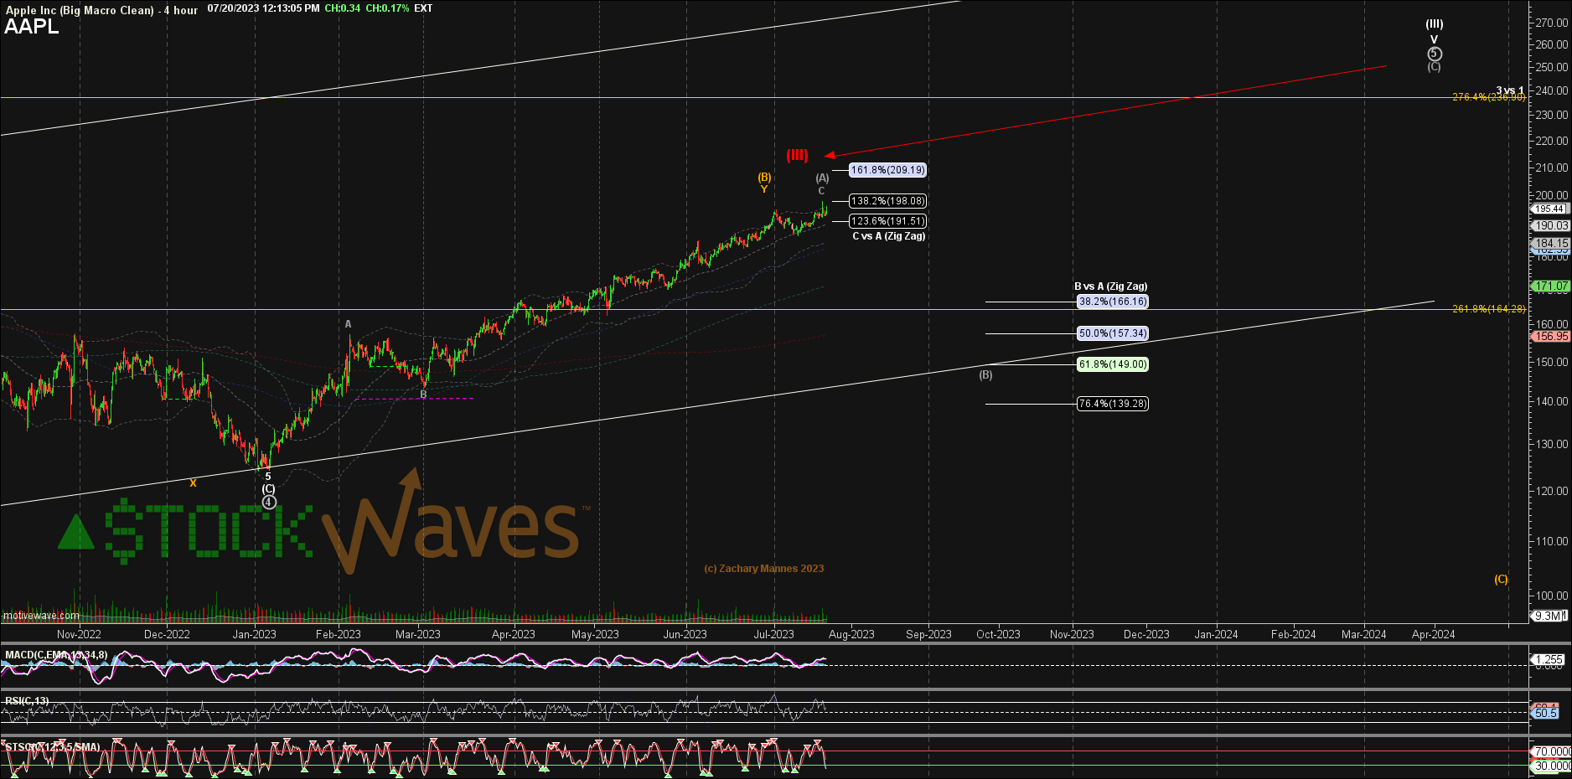Select the 161.8%(209.19) Fibonacci label
The height and width of the screenshot is (779, 1572).
887,170
